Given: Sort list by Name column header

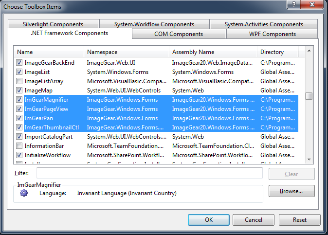Looking at the screenshot, I should 49,52.
